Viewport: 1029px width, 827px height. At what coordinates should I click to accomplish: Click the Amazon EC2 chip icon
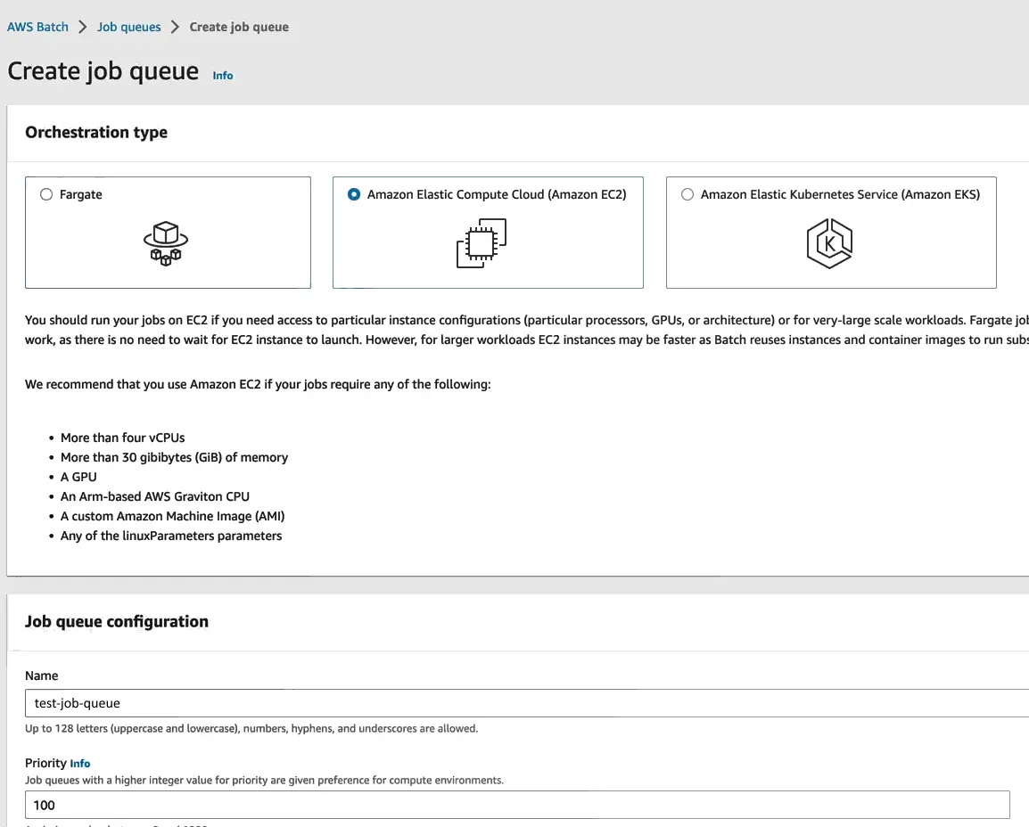(x=481, y=243)
